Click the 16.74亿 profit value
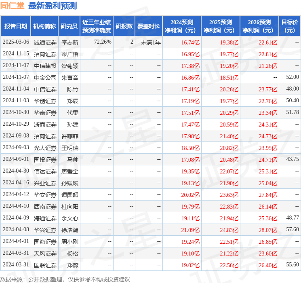Viewport: 301px width, 283px height. pyautogui.click(x=190, y=42)
